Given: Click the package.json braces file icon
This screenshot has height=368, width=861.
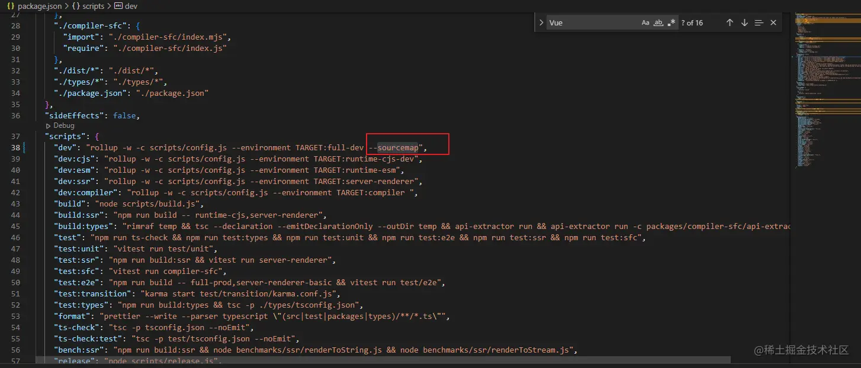Looking at the screenshot, I should 11,6.
